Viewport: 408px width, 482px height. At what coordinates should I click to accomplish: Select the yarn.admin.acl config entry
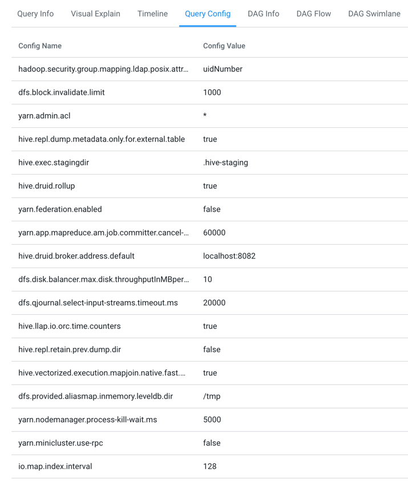45,116
